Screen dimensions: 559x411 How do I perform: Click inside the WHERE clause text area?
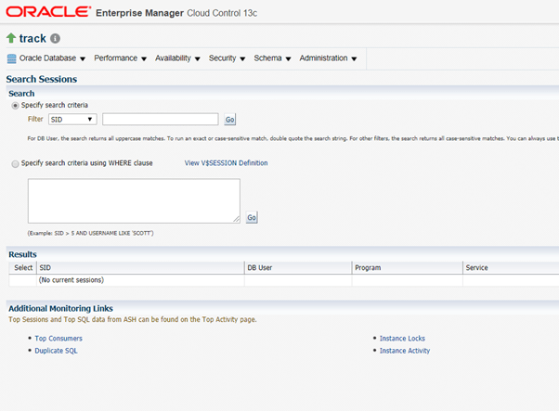click(x=134, y=200)
